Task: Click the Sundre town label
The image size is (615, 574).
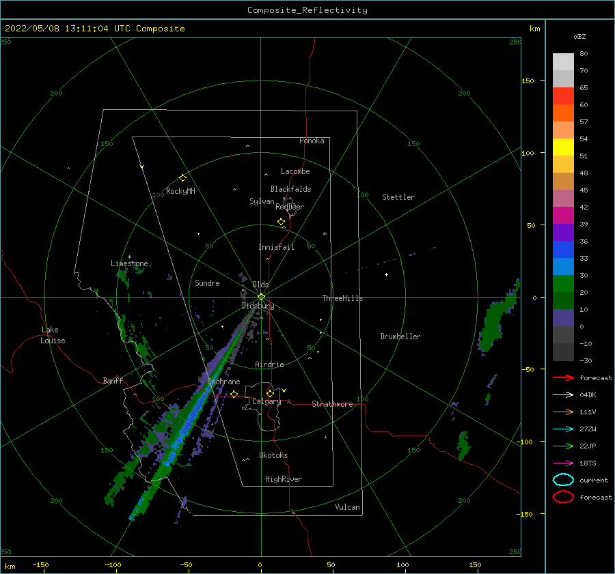Action: (207, 283)
